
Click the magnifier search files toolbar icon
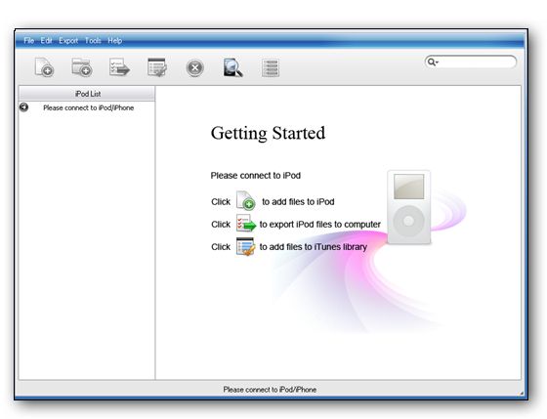pos(233,67)
